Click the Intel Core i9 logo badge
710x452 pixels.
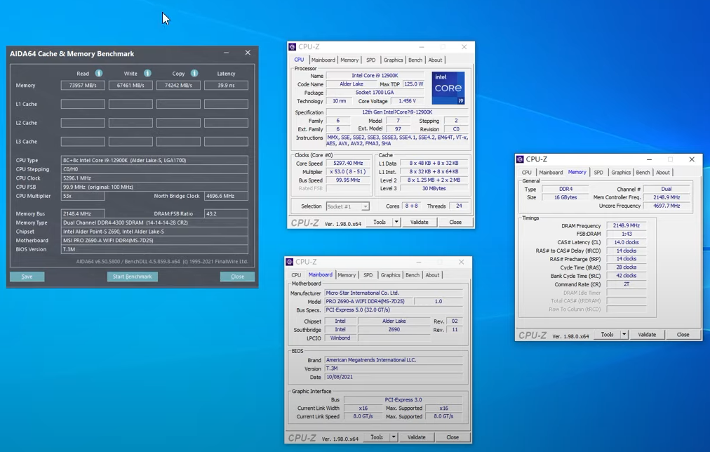[448, 88]
